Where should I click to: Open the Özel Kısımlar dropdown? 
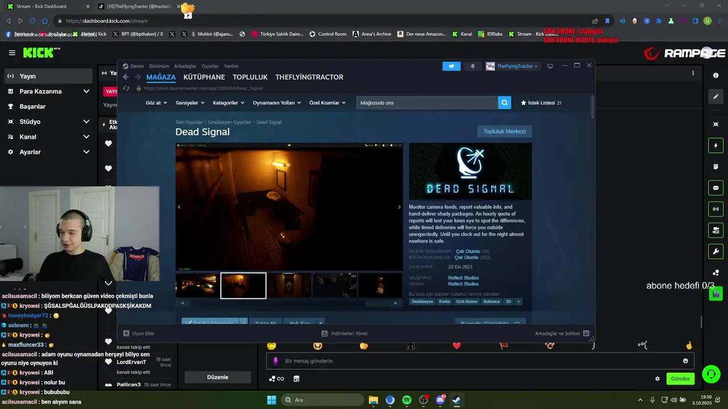coord(328,103)
